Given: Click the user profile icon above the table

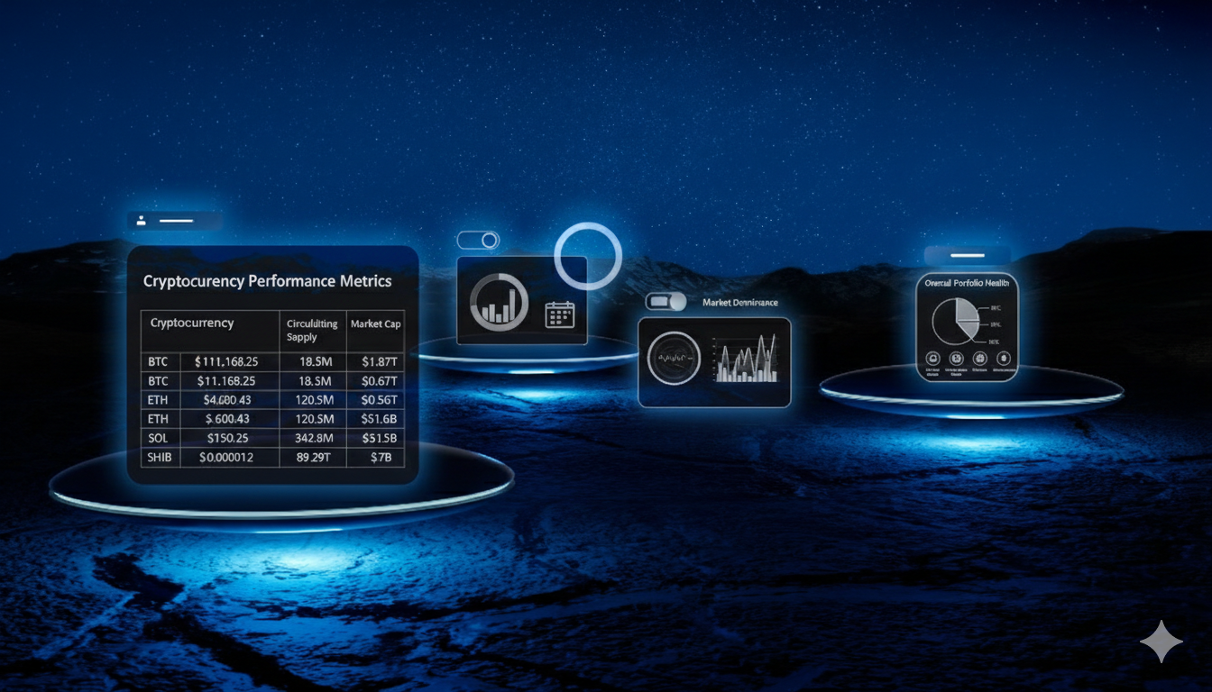Looking at the screenshot, I should tap(142, 220).
